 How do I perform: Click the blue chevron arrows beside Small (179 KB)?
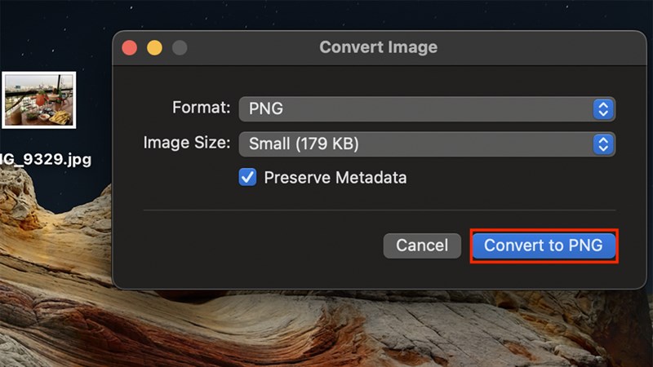point(602,144)
